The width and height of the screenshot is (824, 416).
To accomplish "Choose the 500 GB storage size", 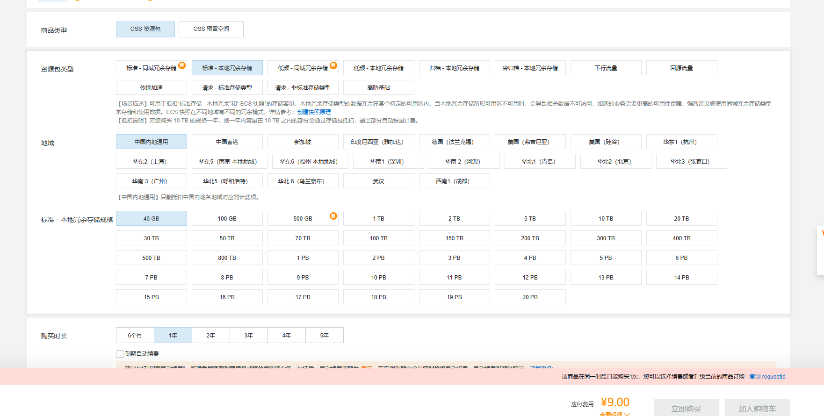I will 303,219.
